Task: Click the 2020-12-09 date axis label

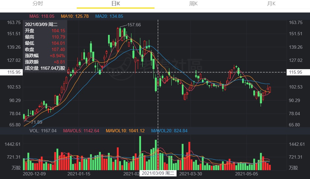Action: point(34,174)
